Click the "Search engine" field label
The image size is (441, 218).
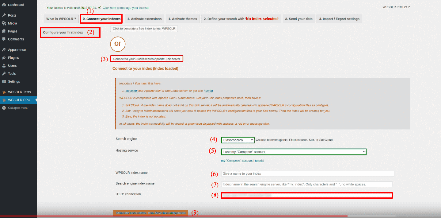[126, 139]
